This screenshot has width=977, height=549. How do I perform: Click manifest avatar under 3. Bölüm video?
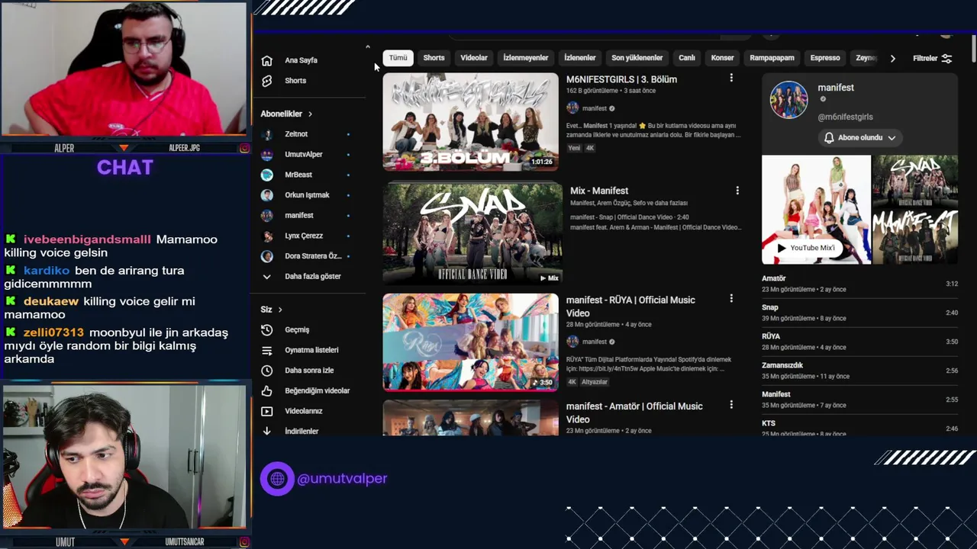(x=572, y=108)
